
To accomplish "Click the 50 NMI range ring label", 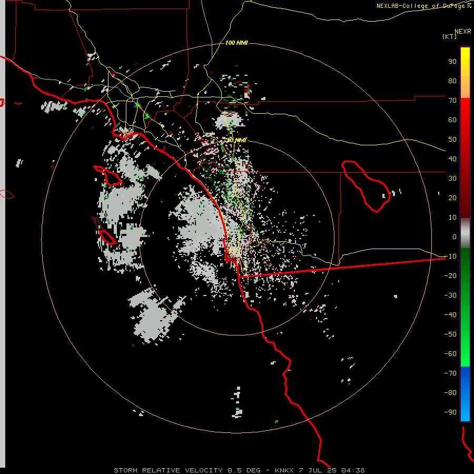I will (x=236, y=140).
